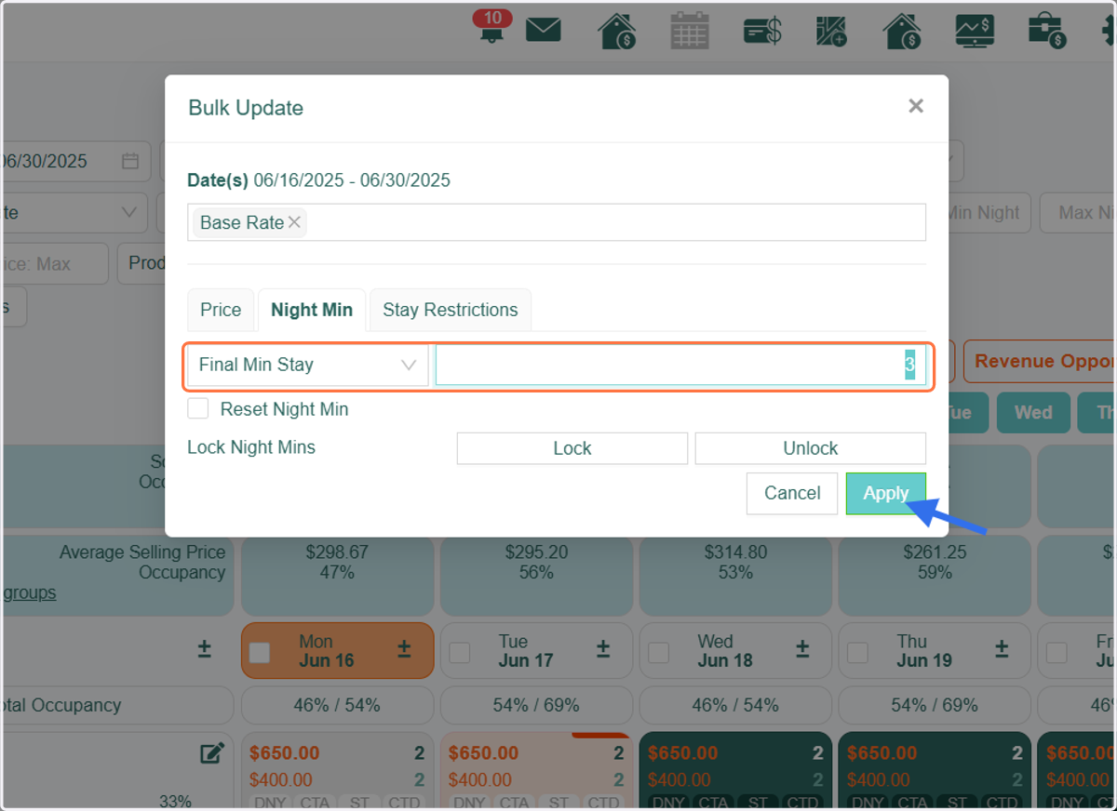Click the Revenue Opportunity button behind the dialog
Image resolution: width=1117 pixels, height=811 pixels.
[1040, 361]
